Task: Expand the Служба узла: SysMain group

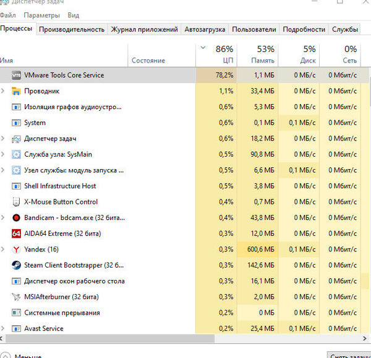Action: coord(2,154)
